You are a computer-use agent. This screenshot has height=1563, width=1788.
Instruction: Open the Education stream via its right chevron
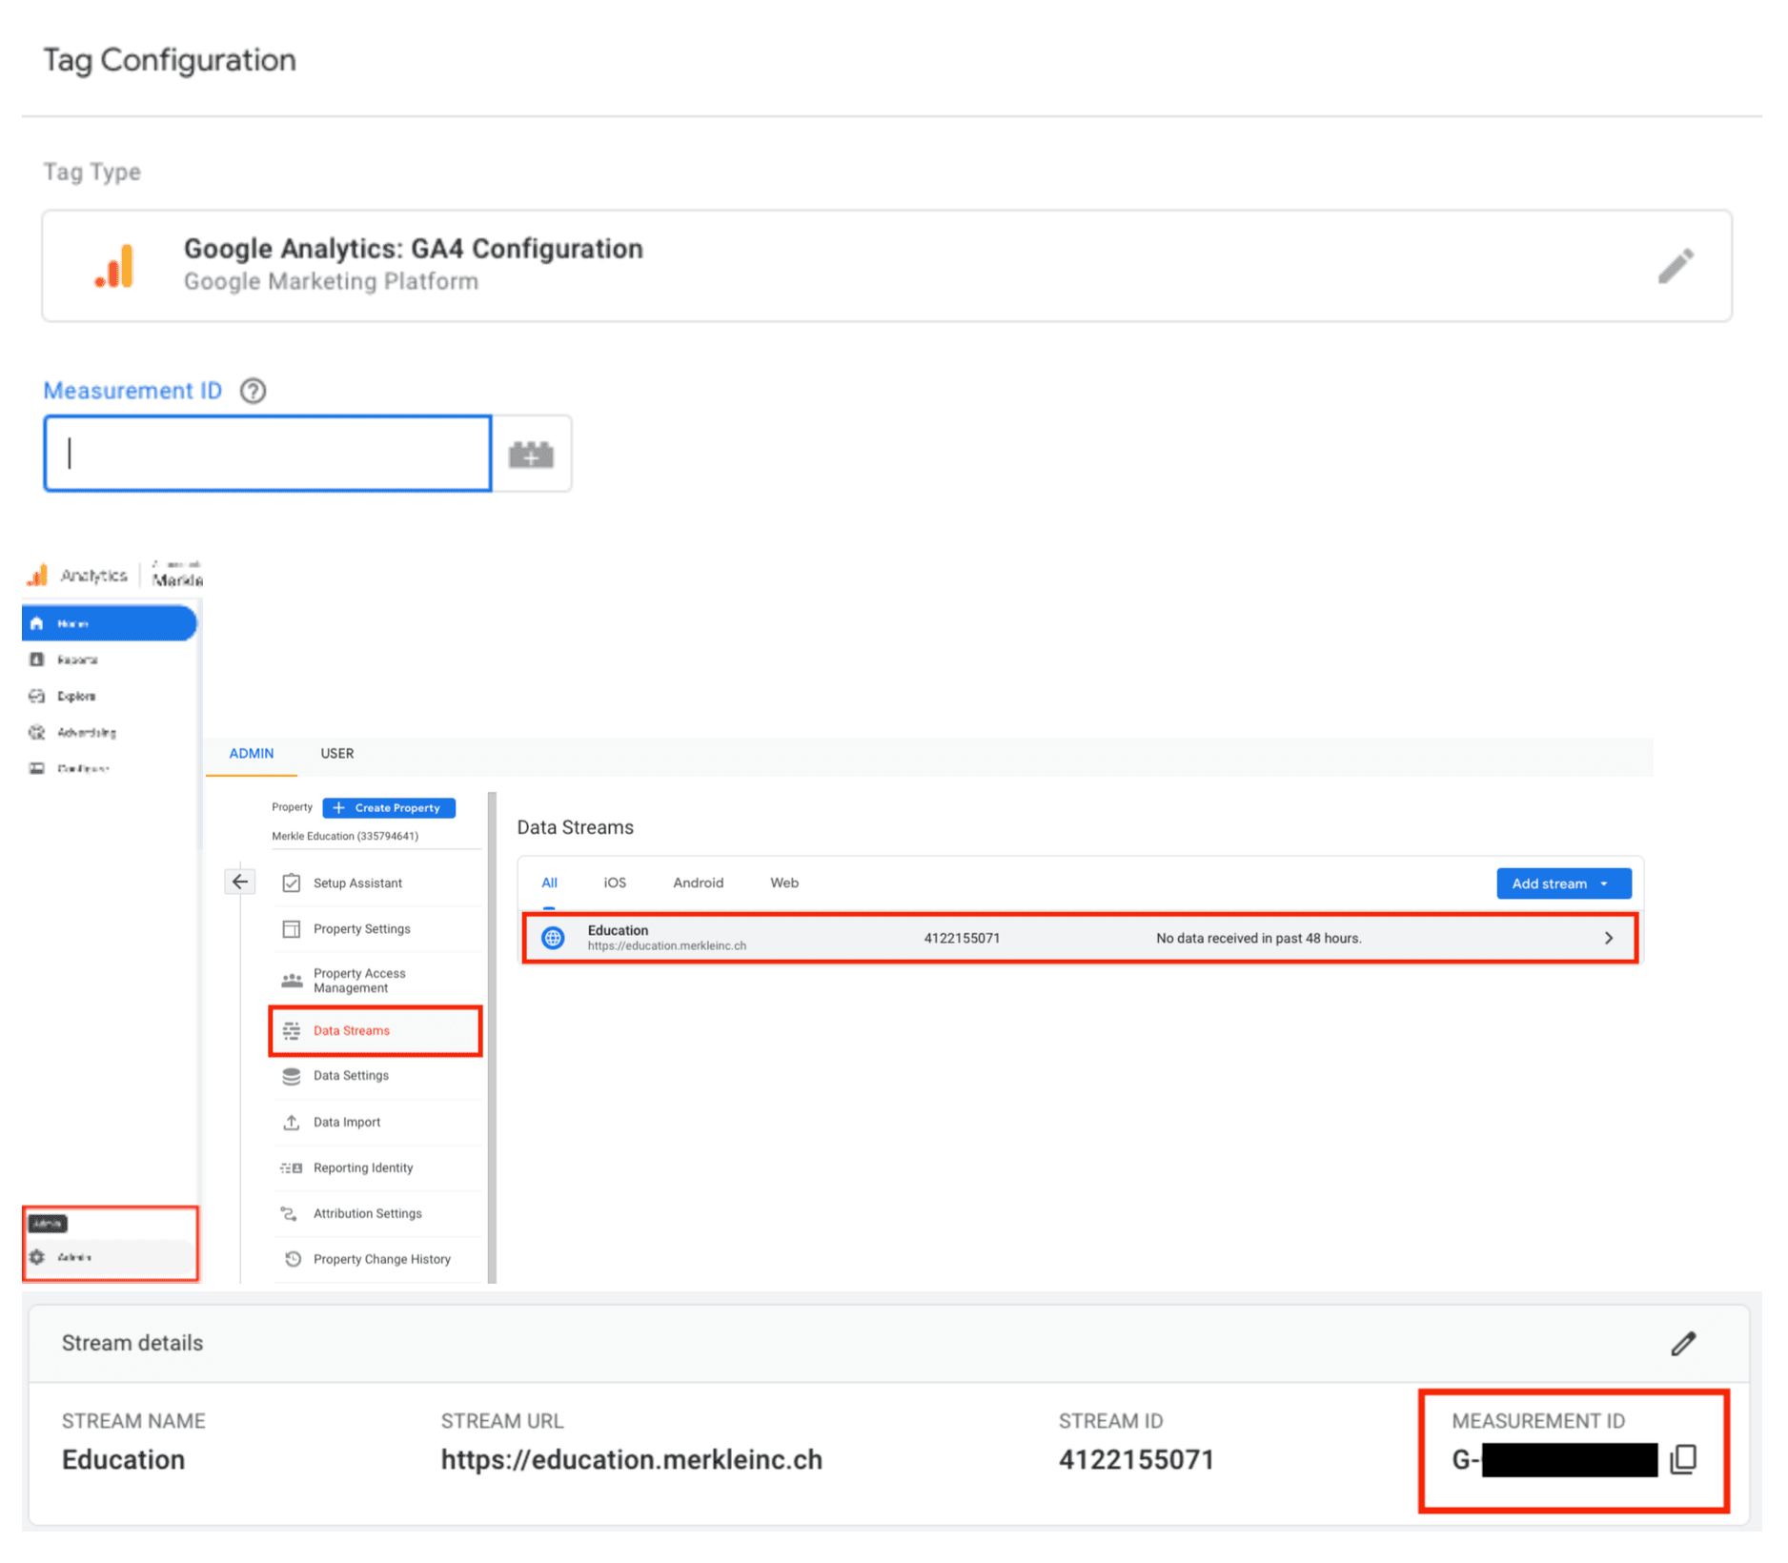click(1609, 938)
